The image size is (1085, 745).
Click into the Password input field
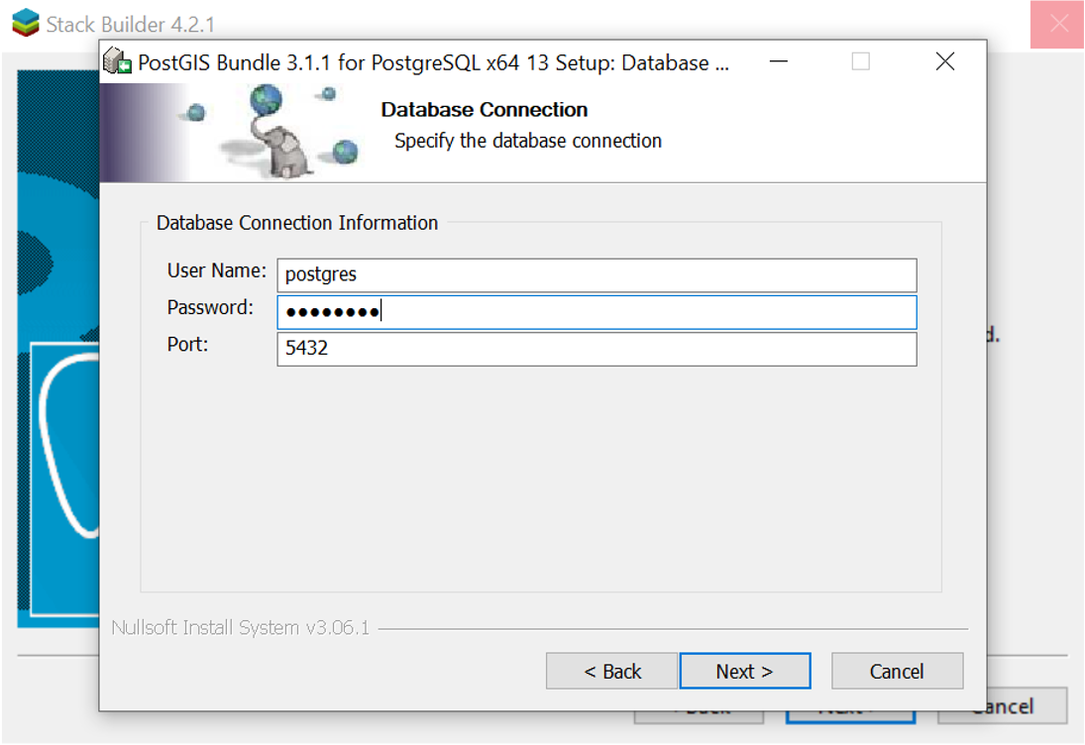tap(597, 312)
